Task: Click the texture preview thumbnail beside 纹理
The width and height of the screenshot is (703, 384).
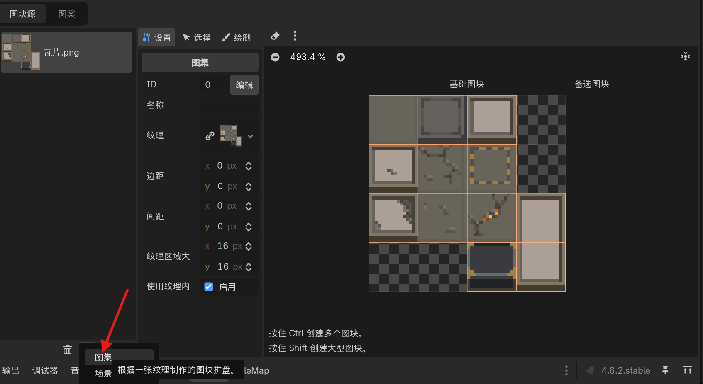Action: (231, 135)
